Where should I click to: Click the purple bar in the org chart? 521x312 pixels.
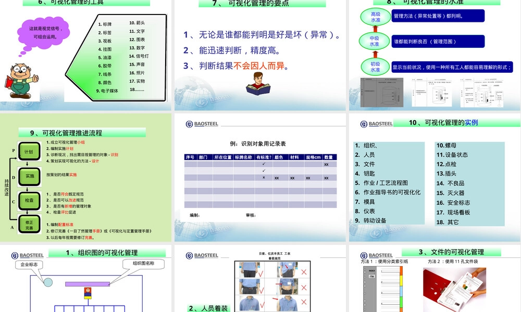(x=88, y=284)
